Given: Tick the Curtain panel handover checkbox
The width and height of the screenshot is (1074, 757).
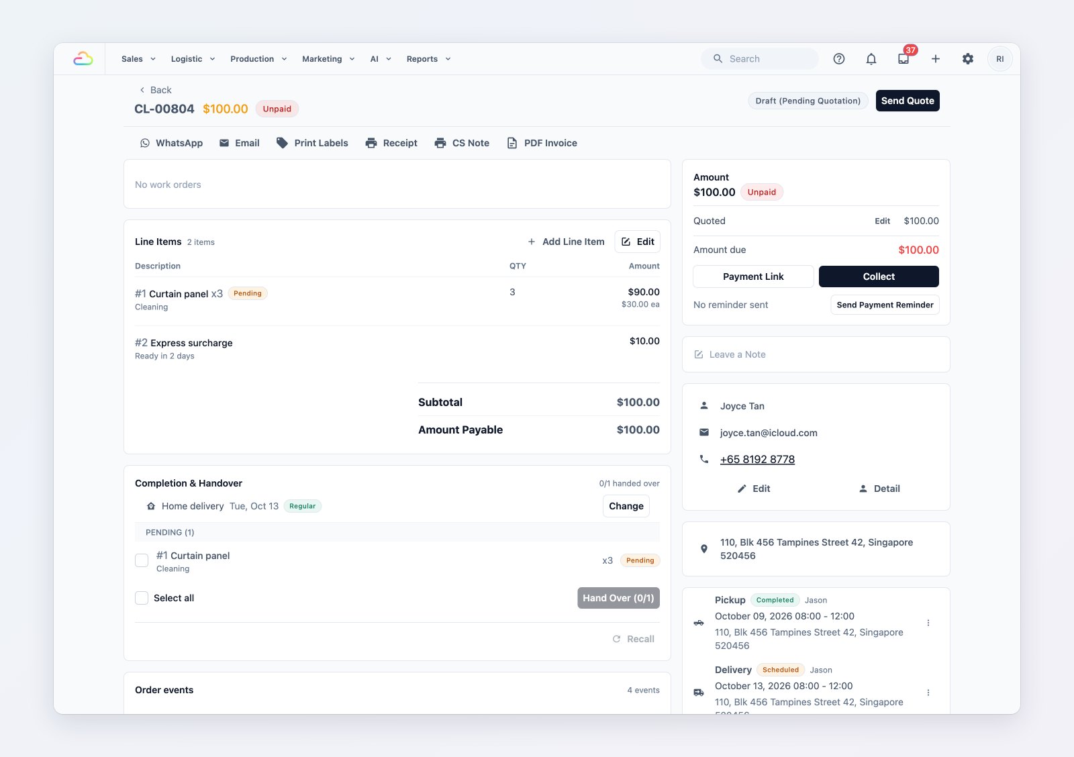Looking at the screenshot, I should pos(142,560).
